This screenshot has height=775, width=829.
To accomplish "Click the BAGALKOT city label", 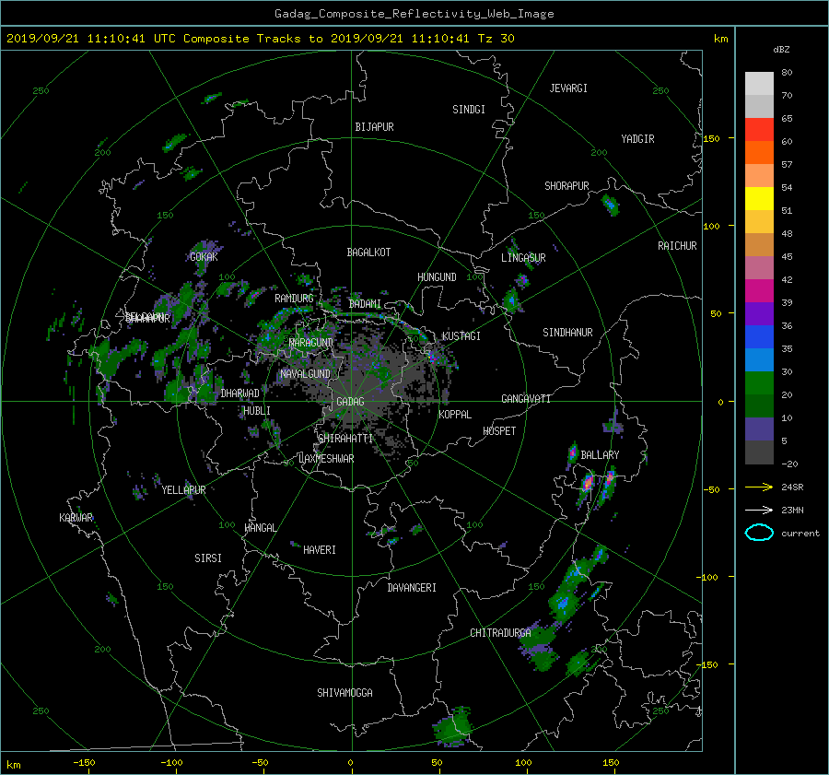I will [368, 252].
